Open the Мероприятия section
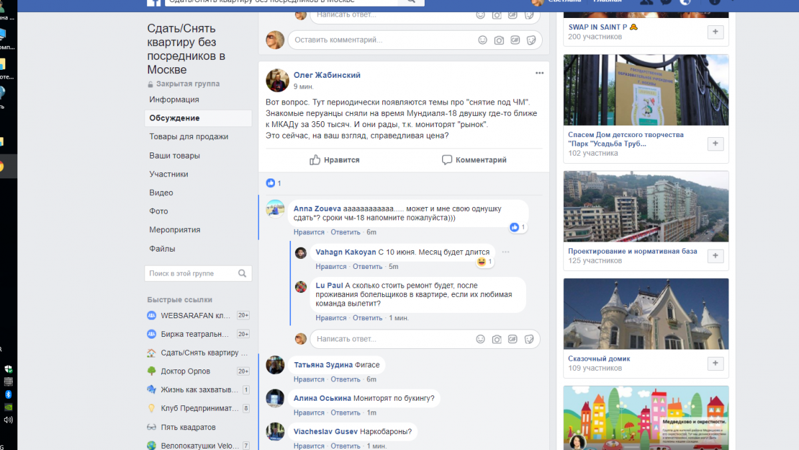 (174, 230)
